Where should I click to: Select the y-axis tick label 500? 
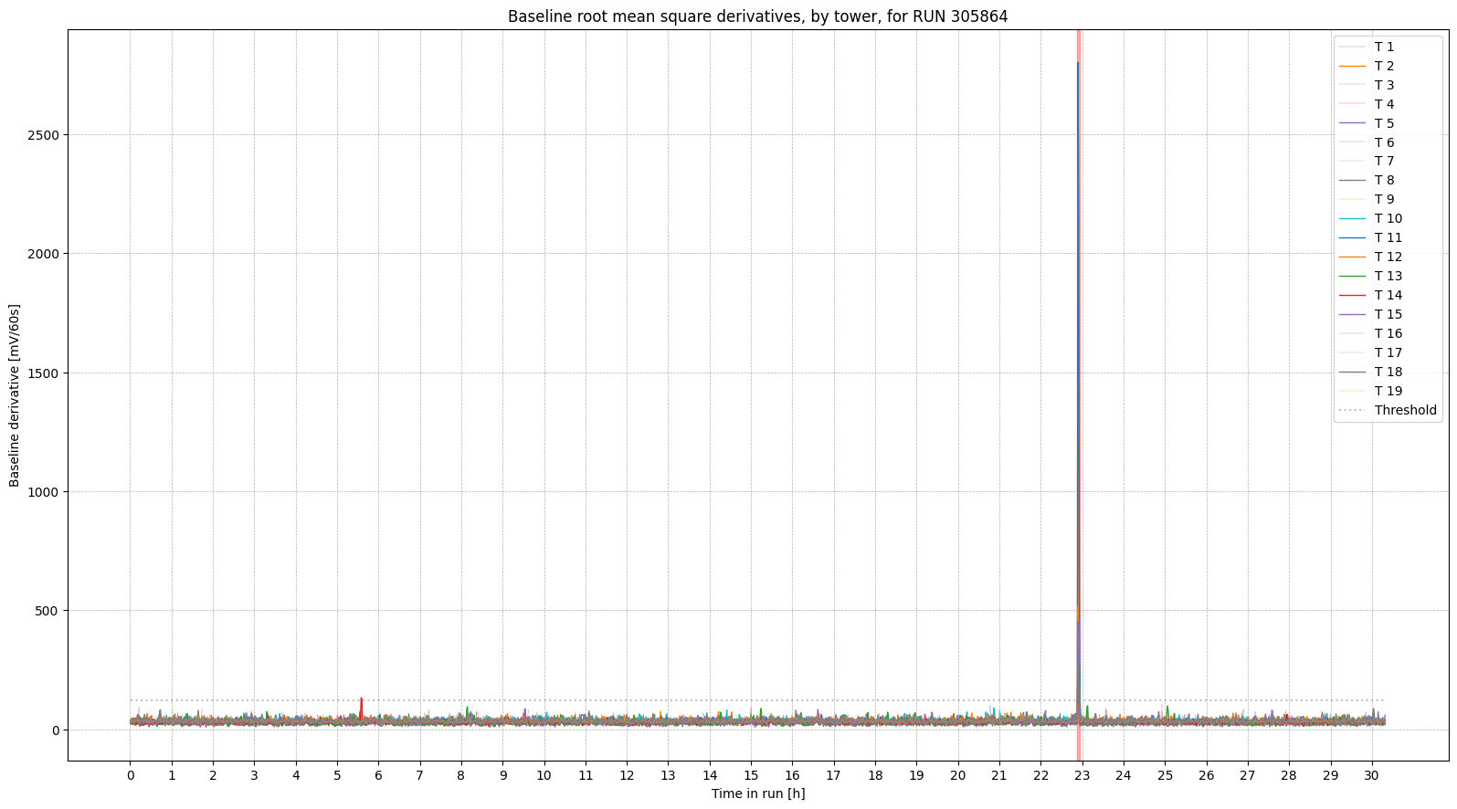coord(46,611)
